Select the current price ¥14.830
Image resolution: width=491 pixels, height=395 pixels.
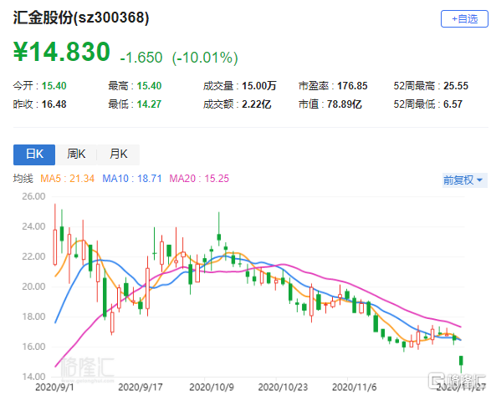coord(62,51)
